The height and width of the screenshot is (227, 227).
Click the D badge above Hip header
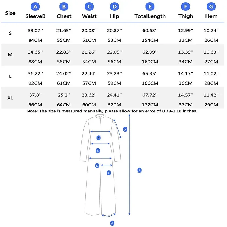(115, 7)
